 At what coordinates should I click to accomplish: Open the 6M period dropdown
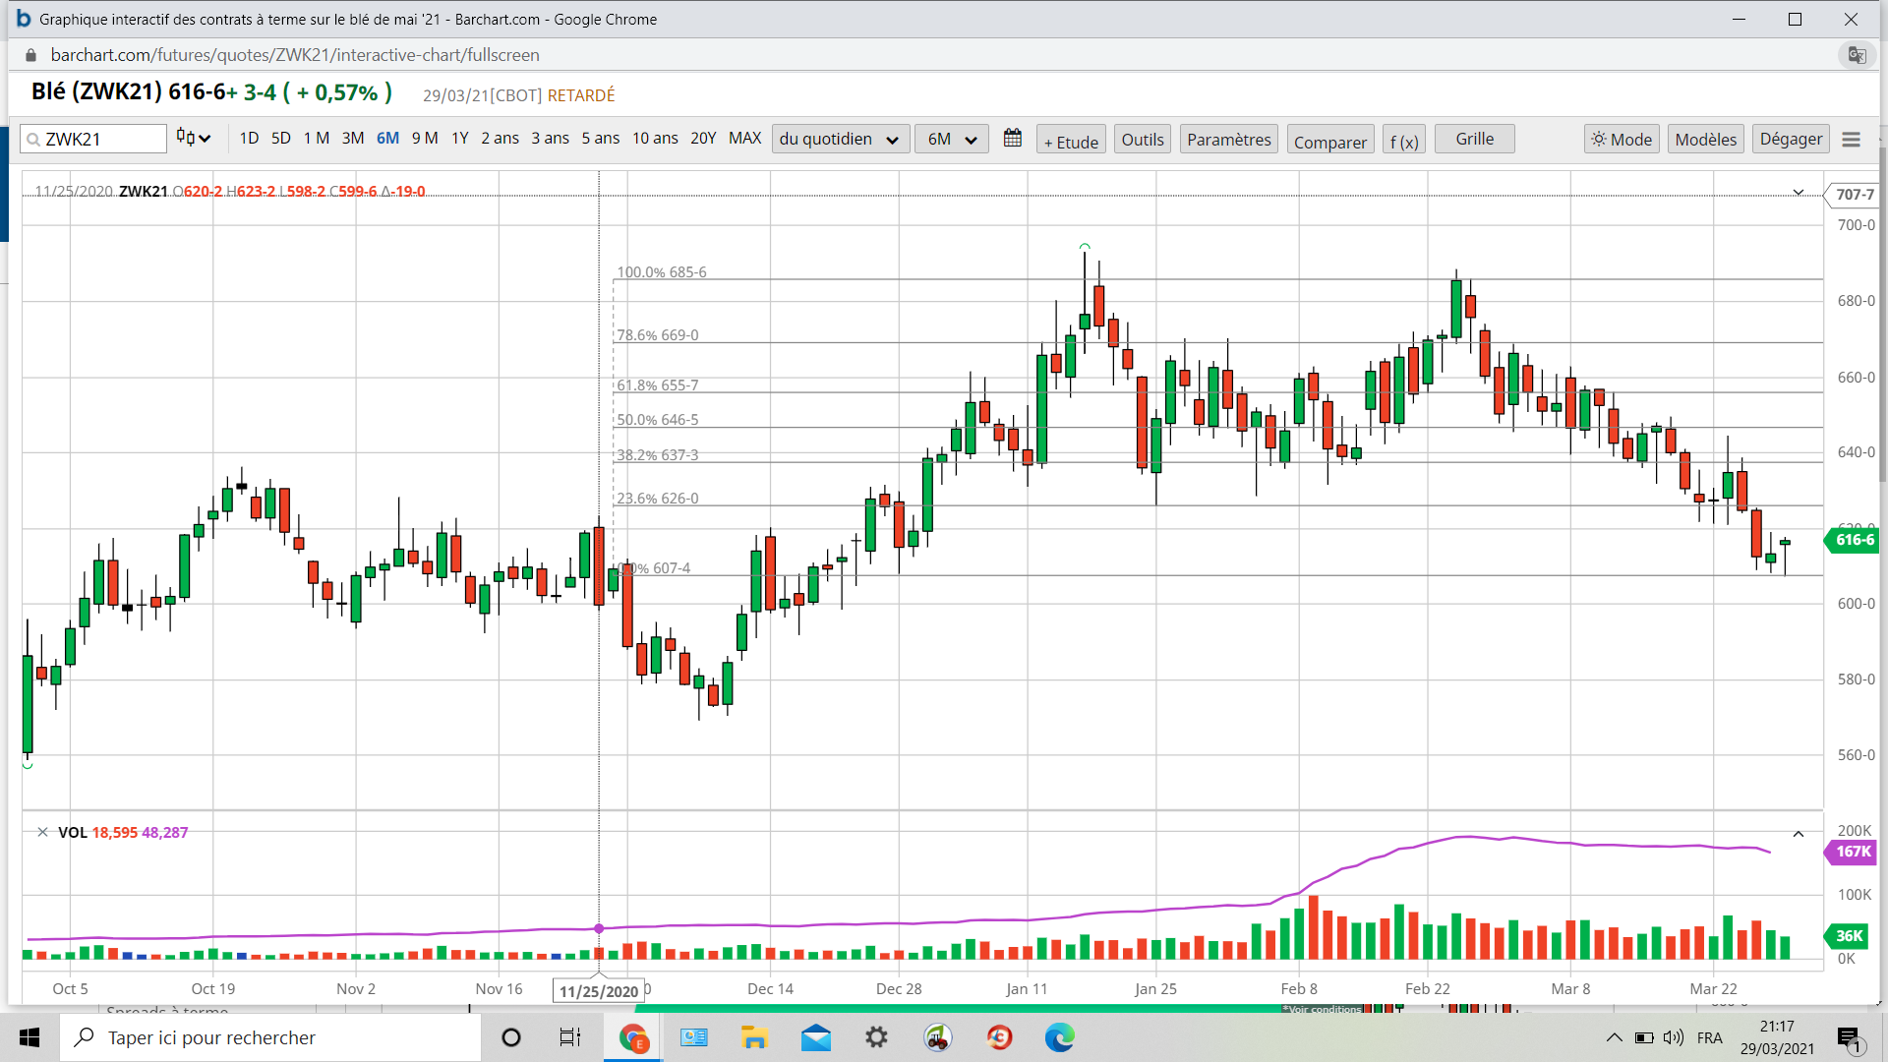(x=951, y=139)
